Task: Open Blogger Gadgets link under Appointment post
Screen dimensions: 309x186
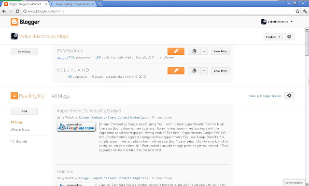Action: [113, 117]
